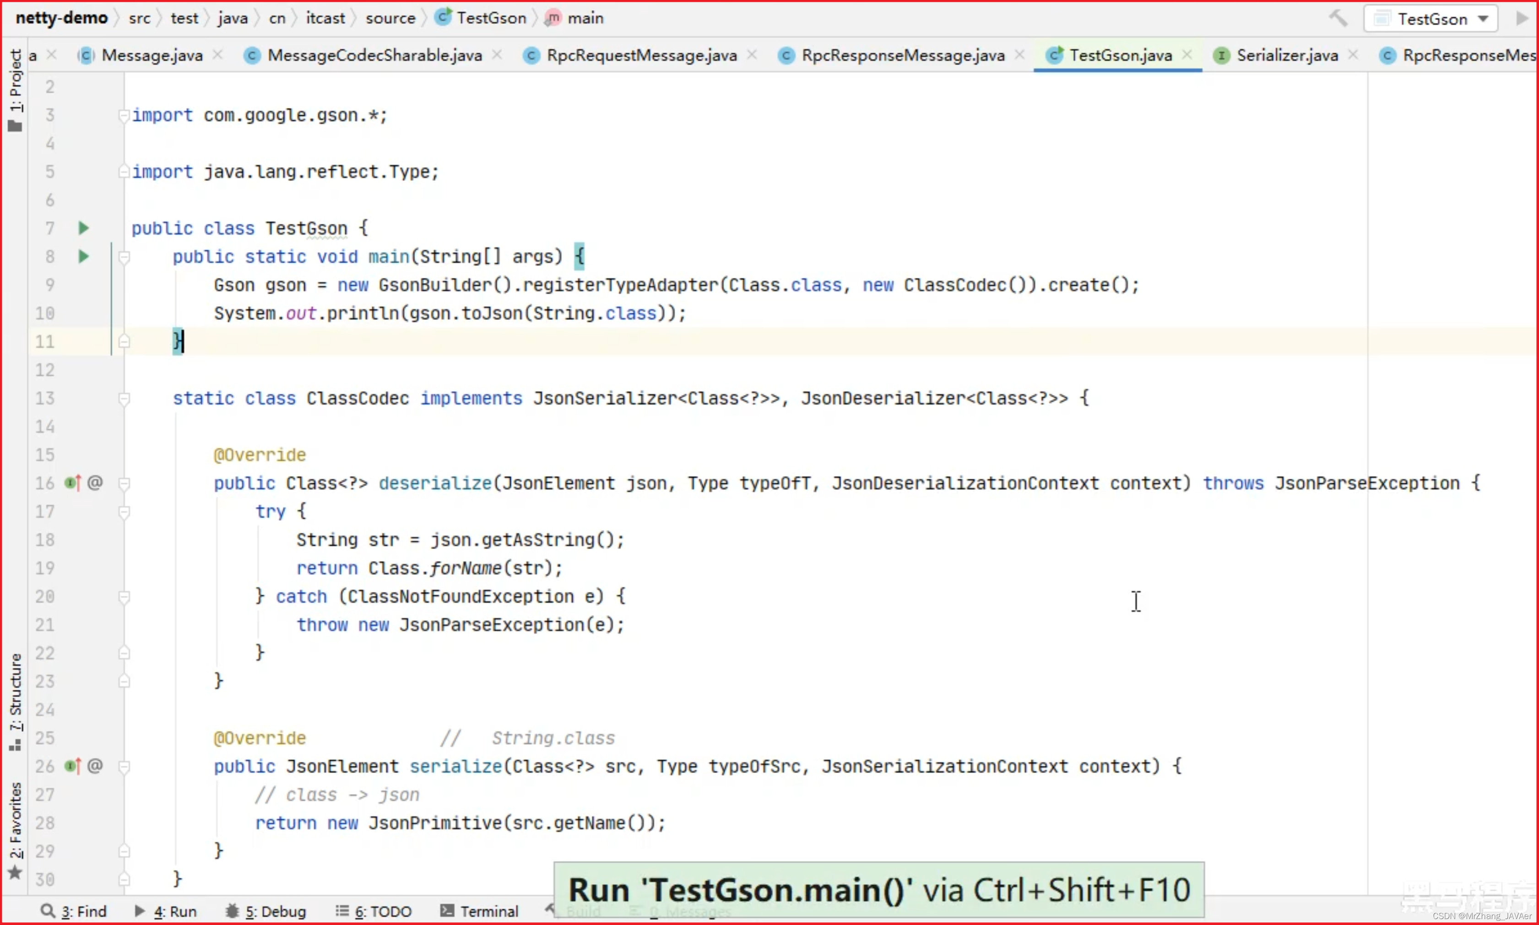Image resolution: width=1539 pixels, height=925 pixels.
Task: Click the first @Override annotation on line 15
Action: pyautogui.click(x=259, y=455)
